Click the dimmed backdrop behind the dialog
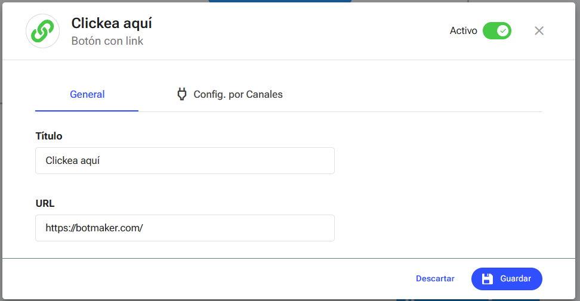 (x=578, y=148)
